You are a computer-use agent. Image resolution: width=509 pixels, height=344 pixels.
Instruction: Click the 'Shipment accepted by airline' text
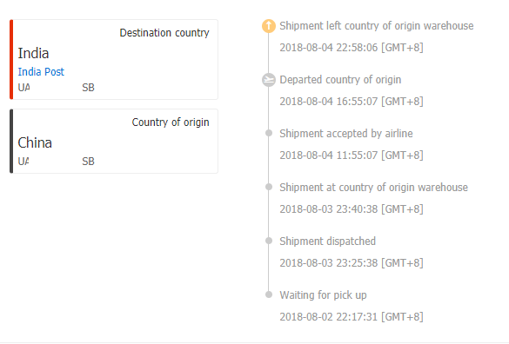pos(346,134)
